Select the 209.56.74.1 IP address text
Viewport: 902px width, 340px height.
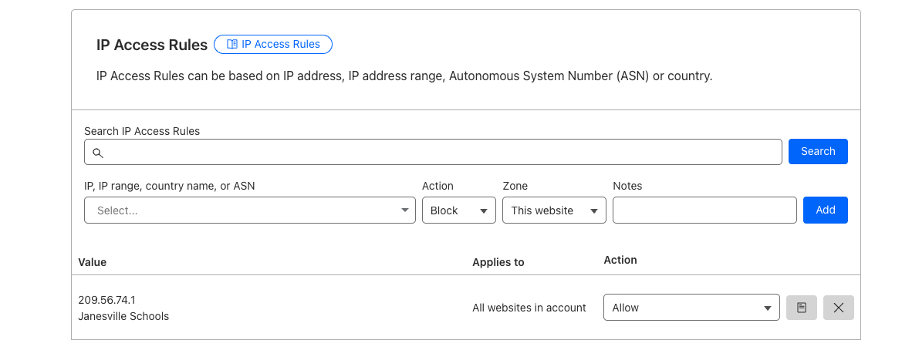click(x=106, y=300)
